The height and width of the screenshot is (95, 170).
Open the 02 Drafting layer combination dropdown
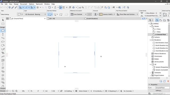pyautogui.click(x=68, y=91)
